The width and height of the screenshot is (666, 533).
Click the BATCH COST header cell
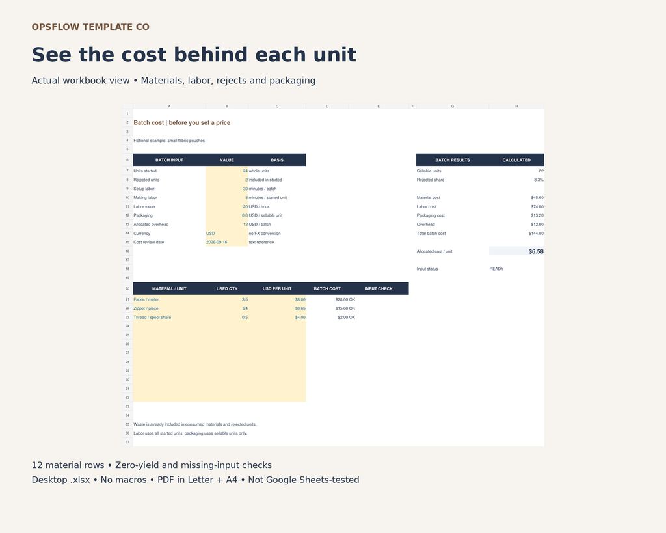click(x=327, y=288)
